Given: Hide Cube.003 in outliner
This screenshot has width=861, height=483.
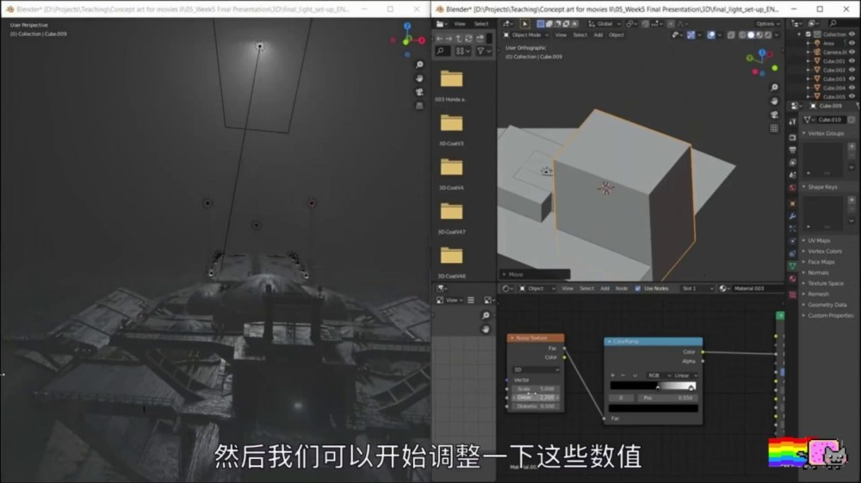Looking at the screenshot, I should coord(852,78).
